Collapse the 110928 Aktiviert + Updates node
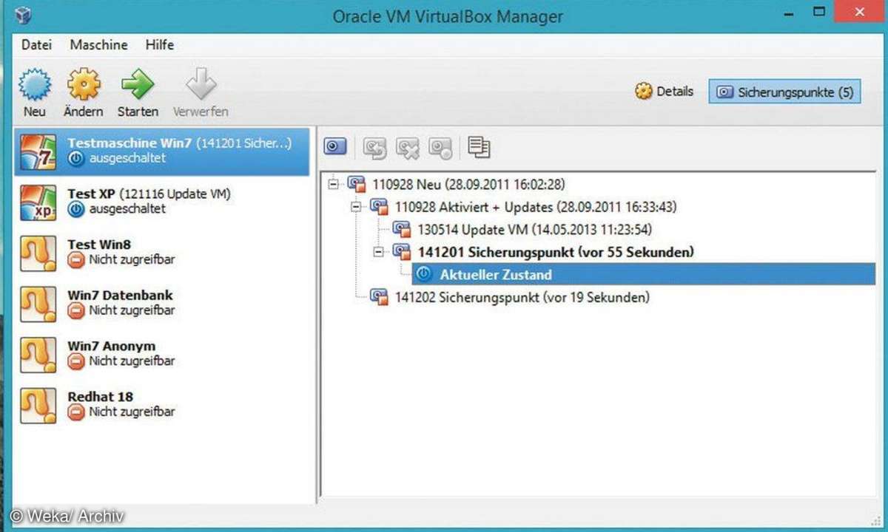Viewport: 888px width, 532px height. click(x=355, y=206)
